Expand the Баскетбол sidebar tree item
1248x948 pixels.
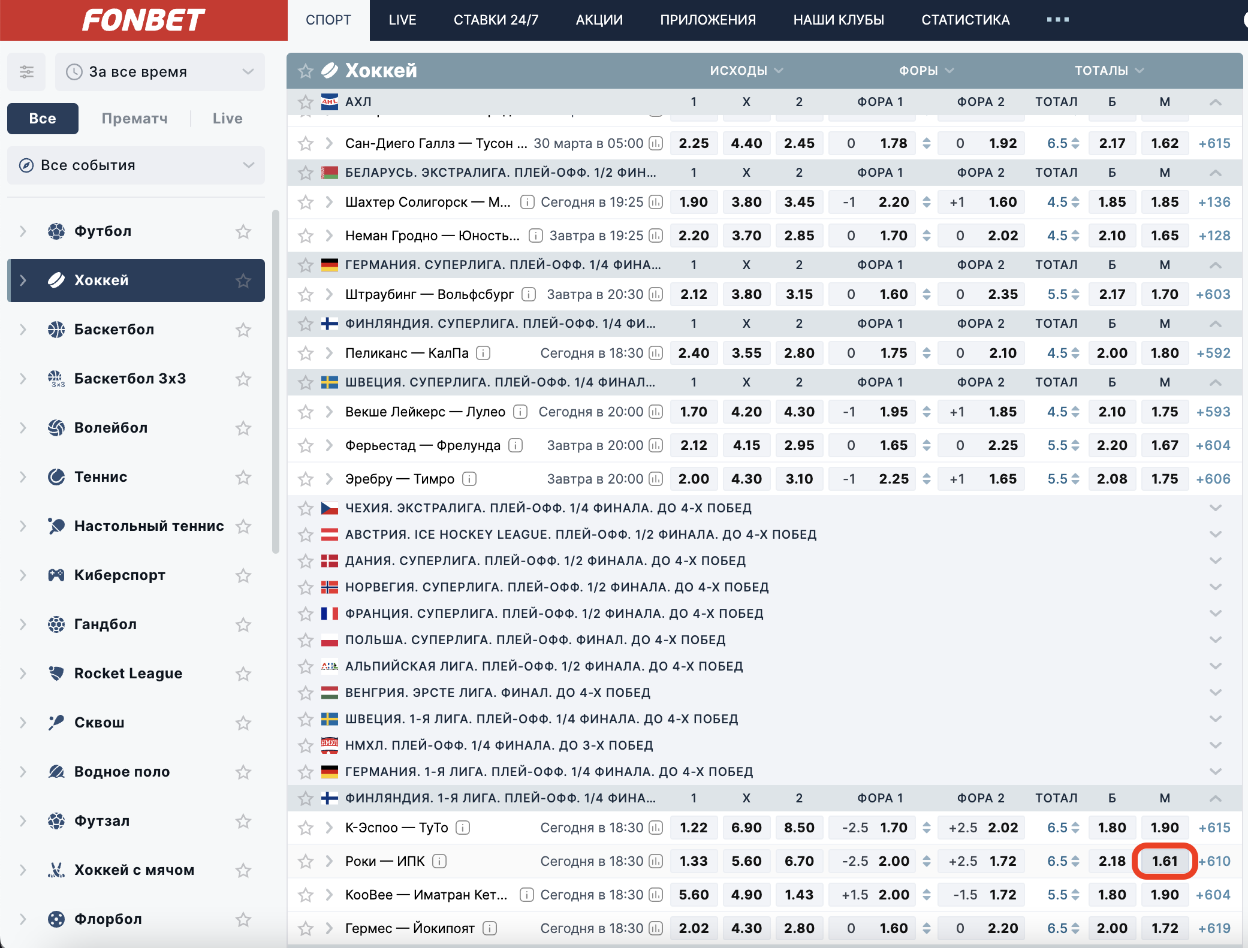pos(23,330)
